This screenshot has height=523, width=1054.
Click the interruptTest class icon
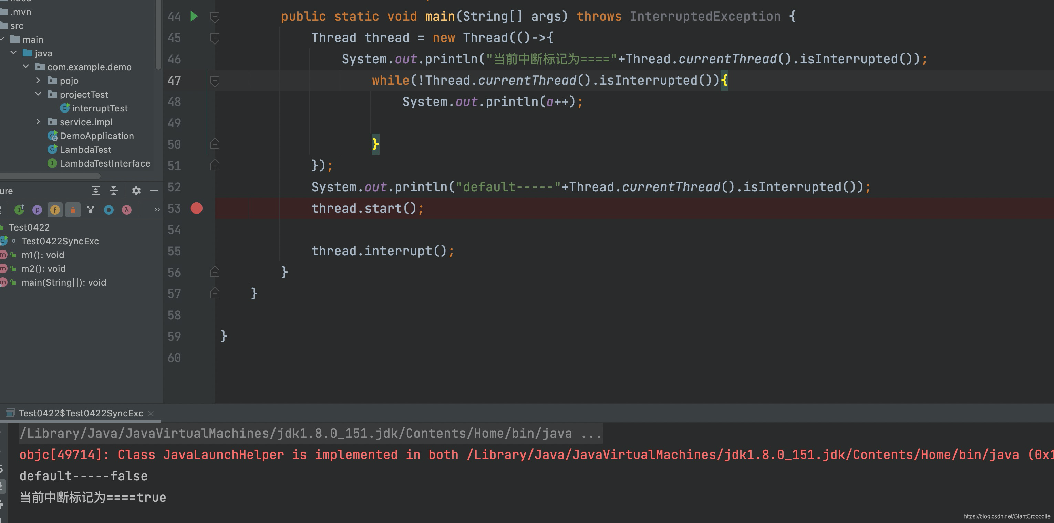[65, 108]
